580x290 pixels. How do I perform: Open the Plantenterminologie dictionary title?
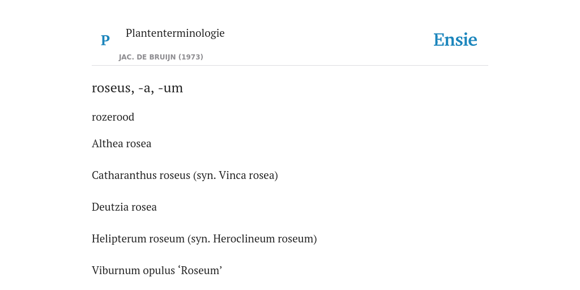(175, 33)
